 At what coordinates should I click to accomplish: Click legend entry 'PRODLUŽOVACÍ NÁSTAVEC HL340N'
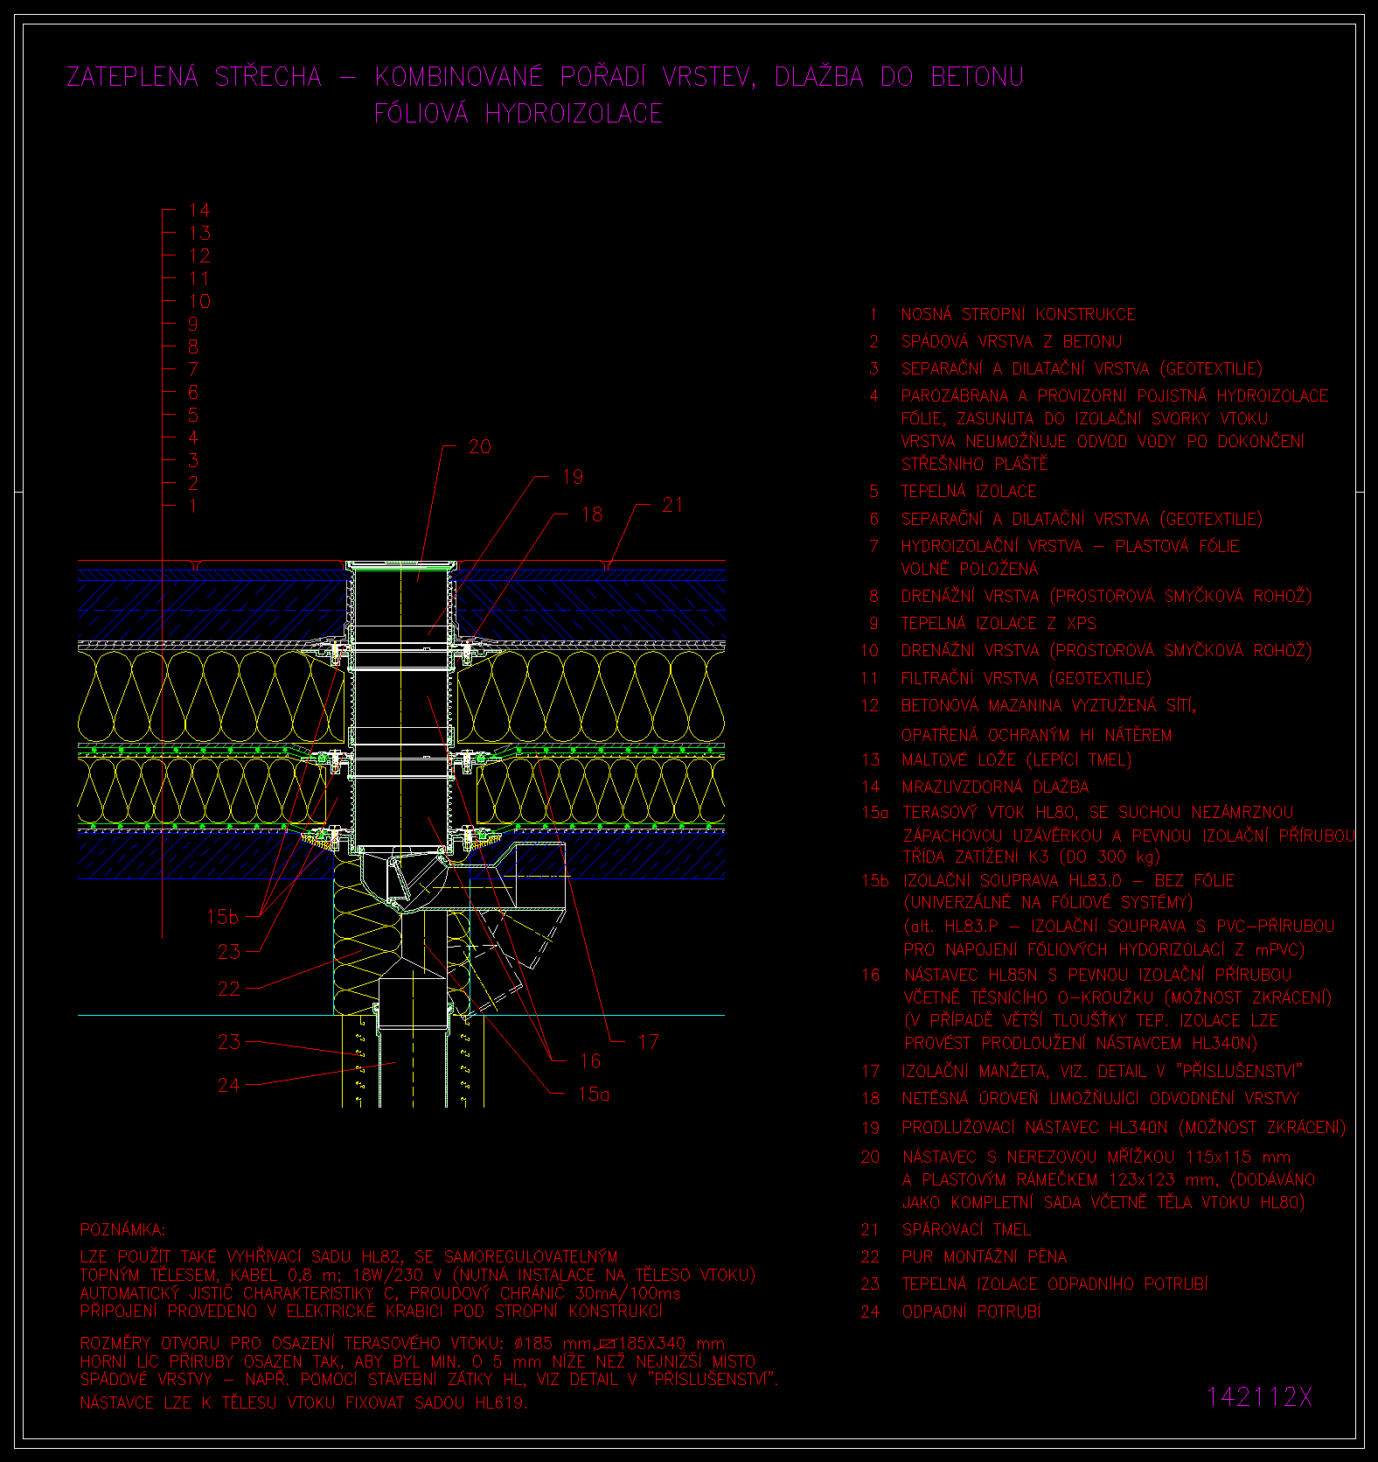pyautogui.click(x=1034, y=1128)
